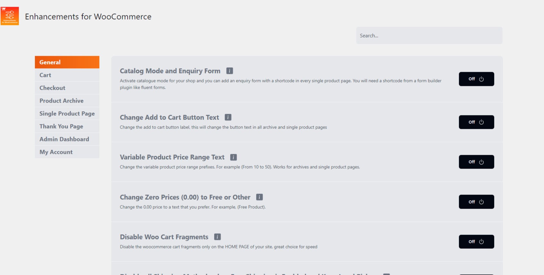Click the Search input field

(x=429, y=36)
